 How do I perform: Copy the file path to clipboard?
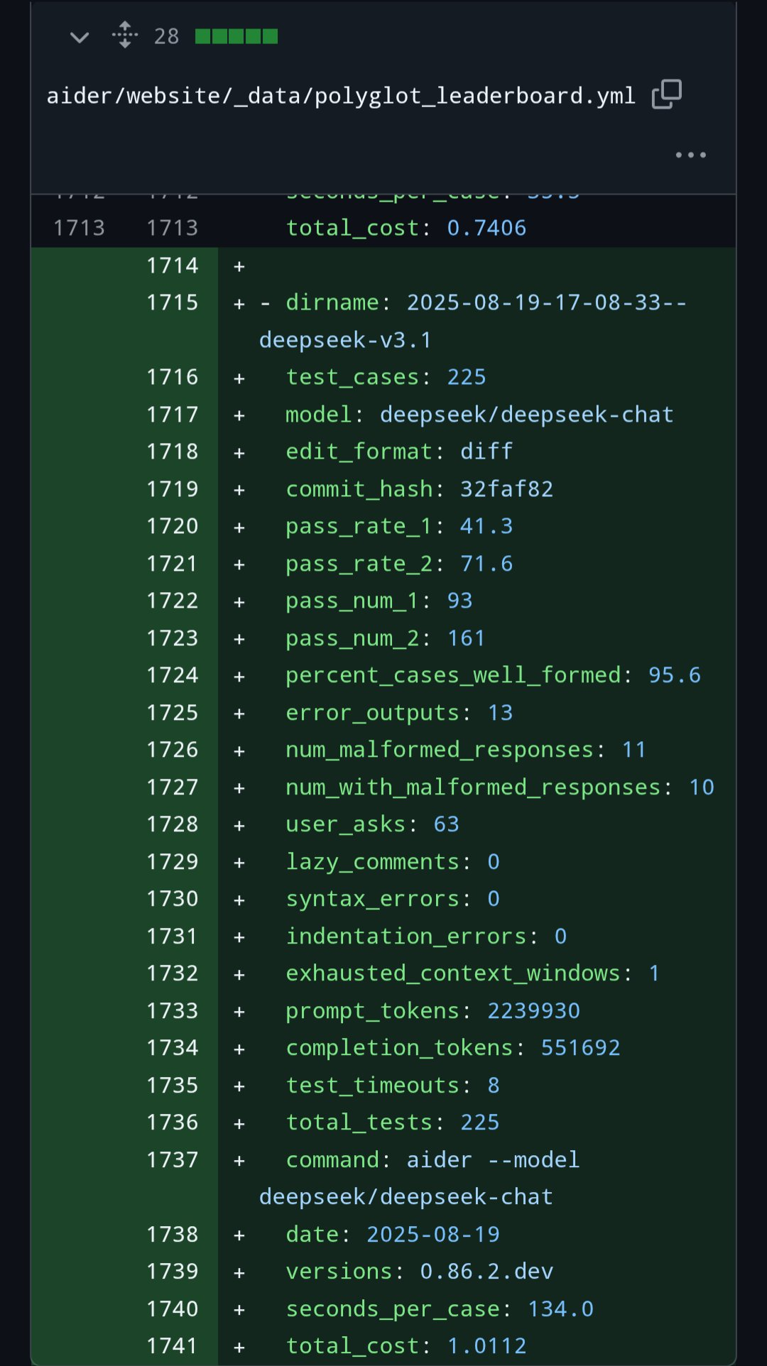tap(666, 94)
